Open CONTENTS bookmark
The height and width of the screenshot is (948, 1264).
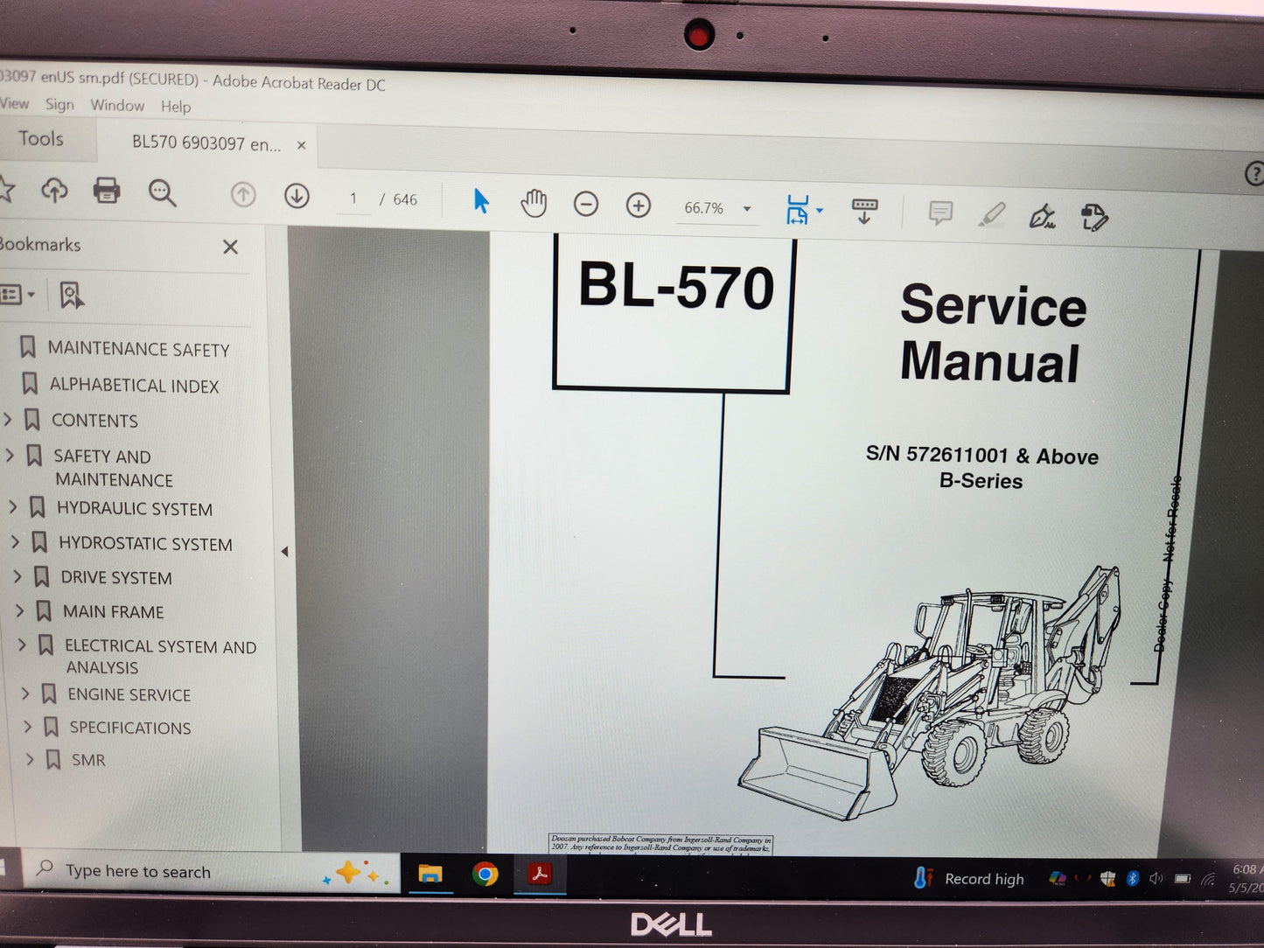pyautogui.click(x=94, y=421)
